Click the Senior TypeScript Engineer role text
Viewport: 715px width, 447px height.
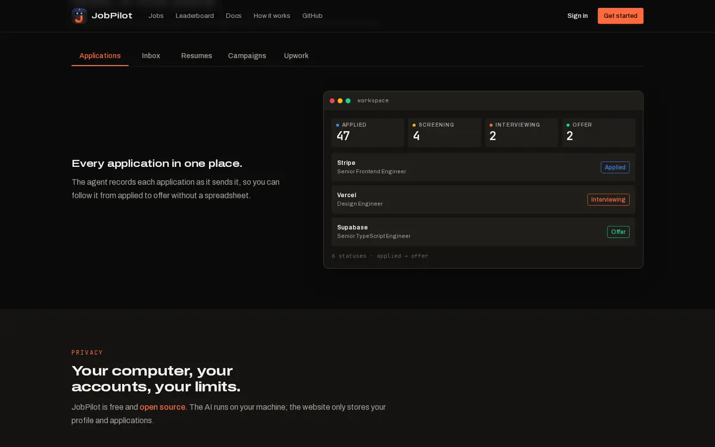(x=374, y=236)
